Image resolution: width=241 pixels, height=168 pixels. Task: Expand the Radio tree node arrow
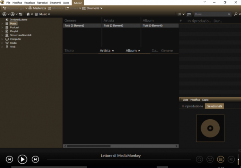tap(2, 43)
